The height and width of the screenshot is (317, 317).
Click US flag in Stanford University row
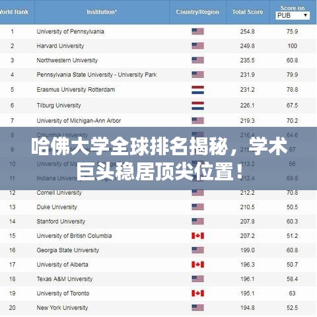click(197, 221)
